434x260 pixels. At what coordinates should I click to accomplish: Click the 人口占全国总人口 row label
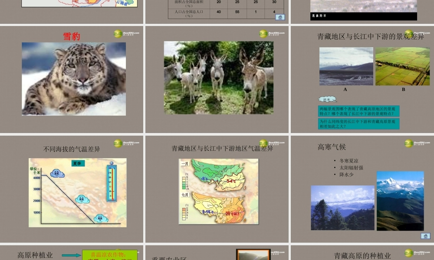189,14
